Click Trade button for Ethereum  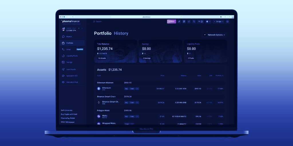[132, 89]
